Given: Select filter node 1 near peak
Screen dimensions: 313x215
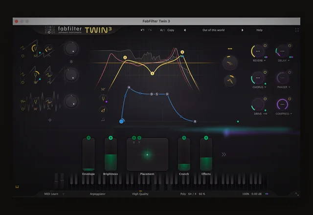Looking at the screenshot, I should (x=182, y=52).
